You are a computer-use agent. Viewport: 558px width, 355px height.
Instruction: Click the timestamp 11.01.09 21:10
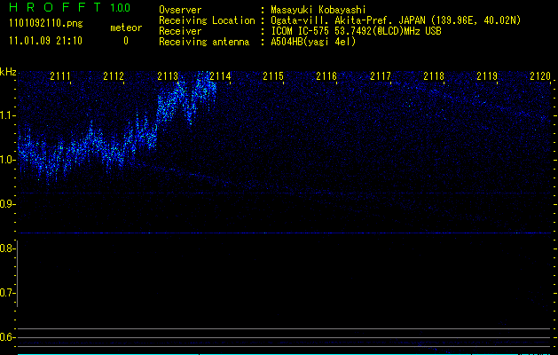(45, 41)
